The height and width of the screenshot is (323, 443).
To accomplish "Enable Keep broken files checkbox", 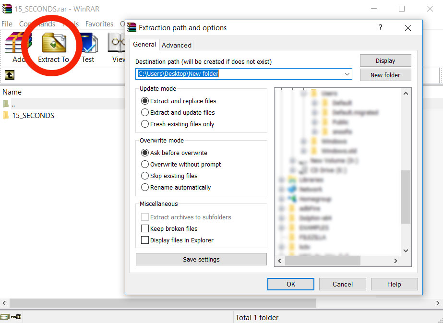I will 145,228.
